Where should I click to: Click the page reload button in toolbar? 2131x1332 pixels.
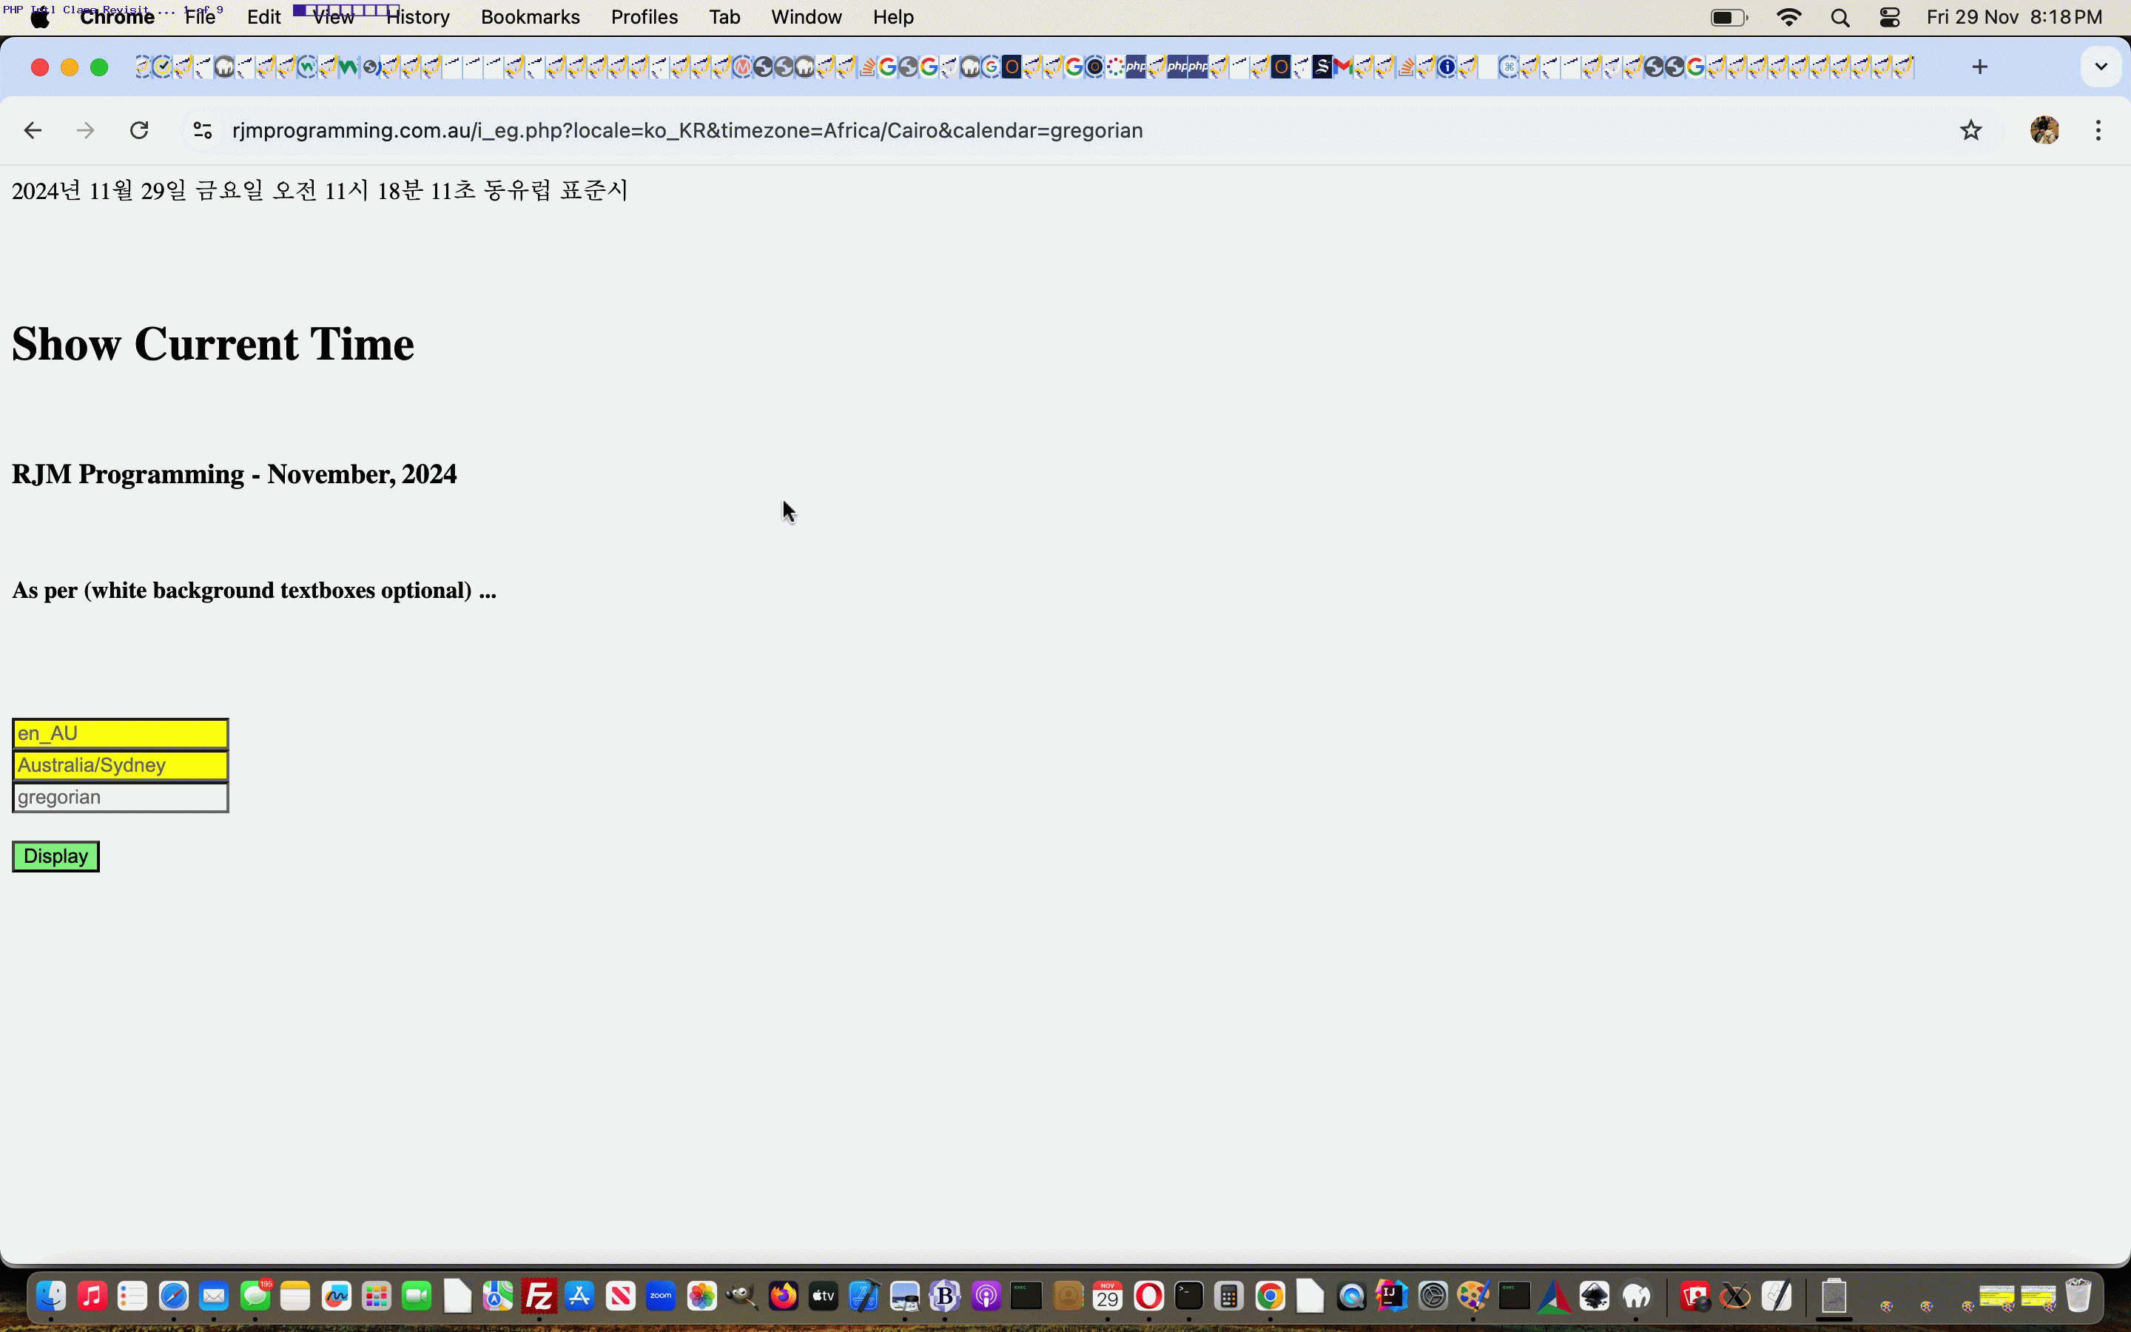pos(138,130)
